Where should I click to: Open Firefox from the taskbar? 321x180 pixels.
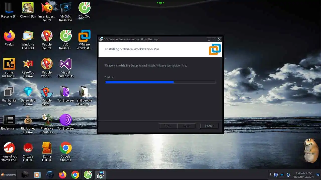tap(63, 175)
